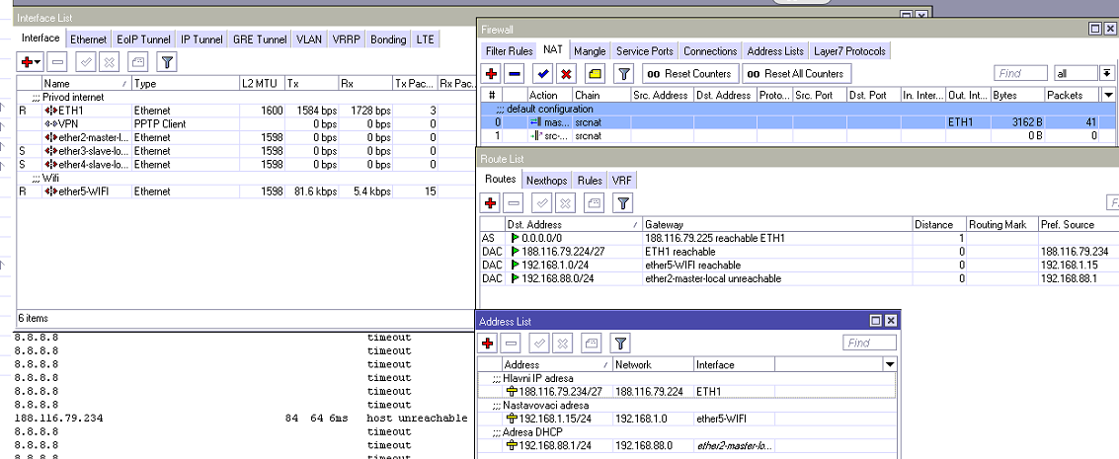Select address 192.168.1.15/24 row

click(688, 419)
